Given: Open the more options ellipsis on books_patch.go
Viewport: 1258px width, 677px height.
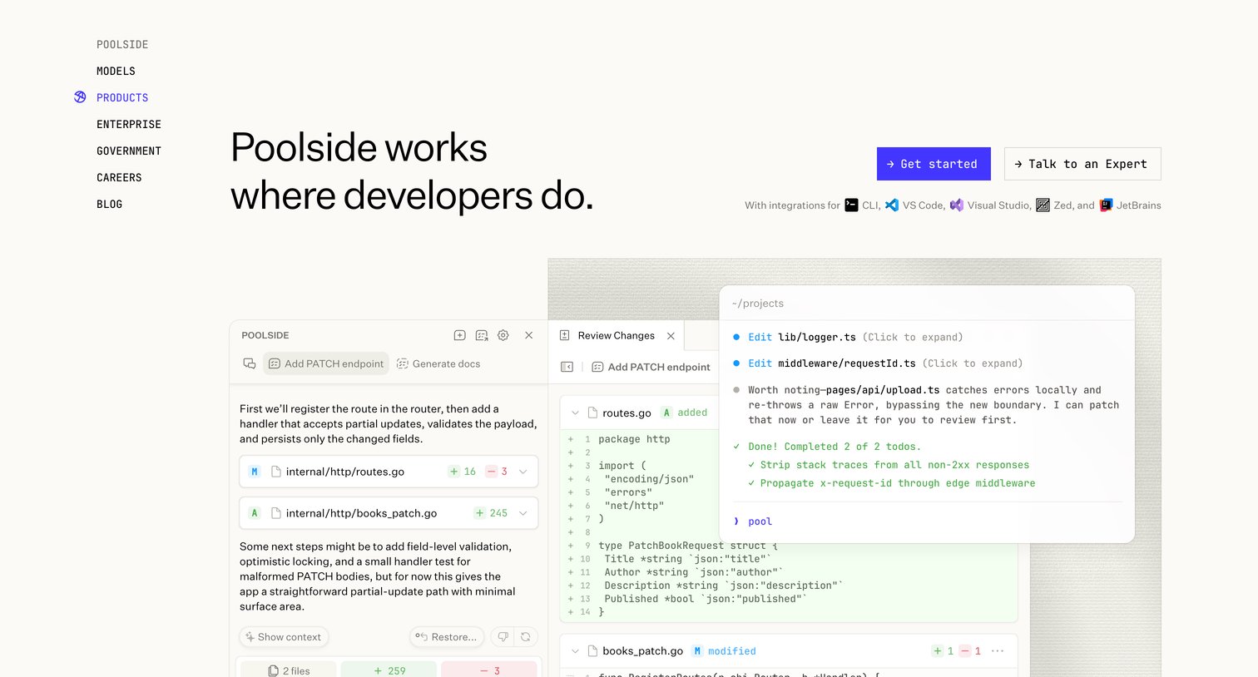Looking at the screenshot, I should pyautogui.click(x=998, y=651).
